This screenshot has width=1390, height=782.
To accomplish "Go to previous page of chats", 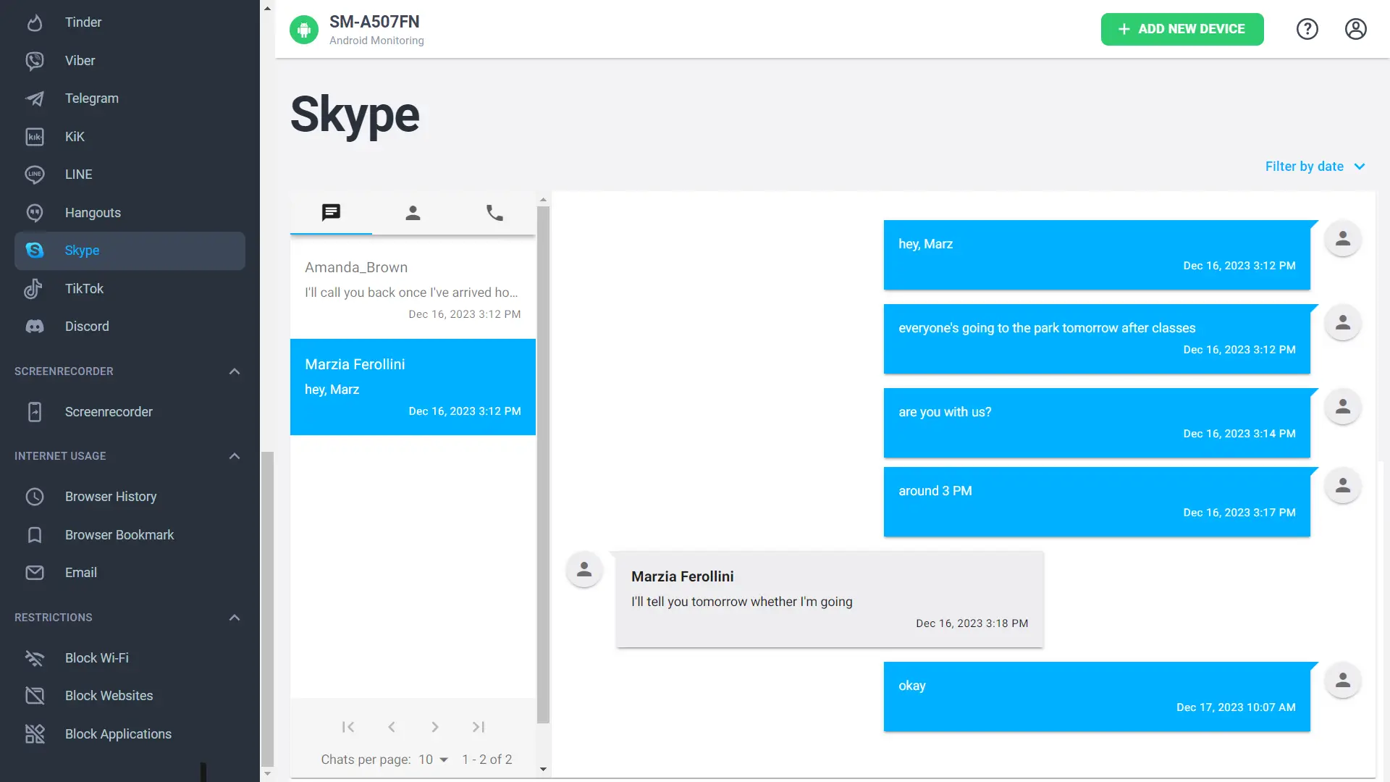I will coord(392,727).
